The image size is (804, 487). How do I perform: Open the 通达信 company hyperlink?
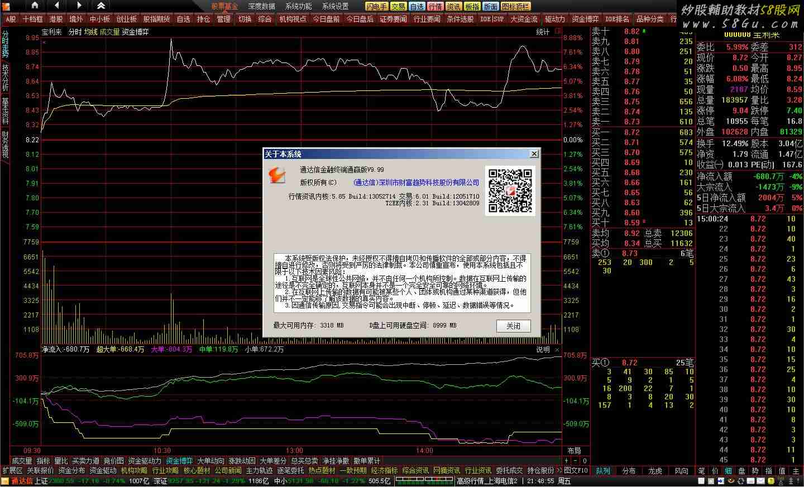tap(416, 182)
